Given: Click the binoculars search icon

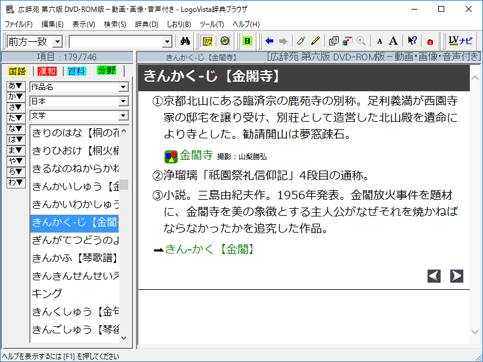Looking at the screenshot, I should tap(185, 41).
